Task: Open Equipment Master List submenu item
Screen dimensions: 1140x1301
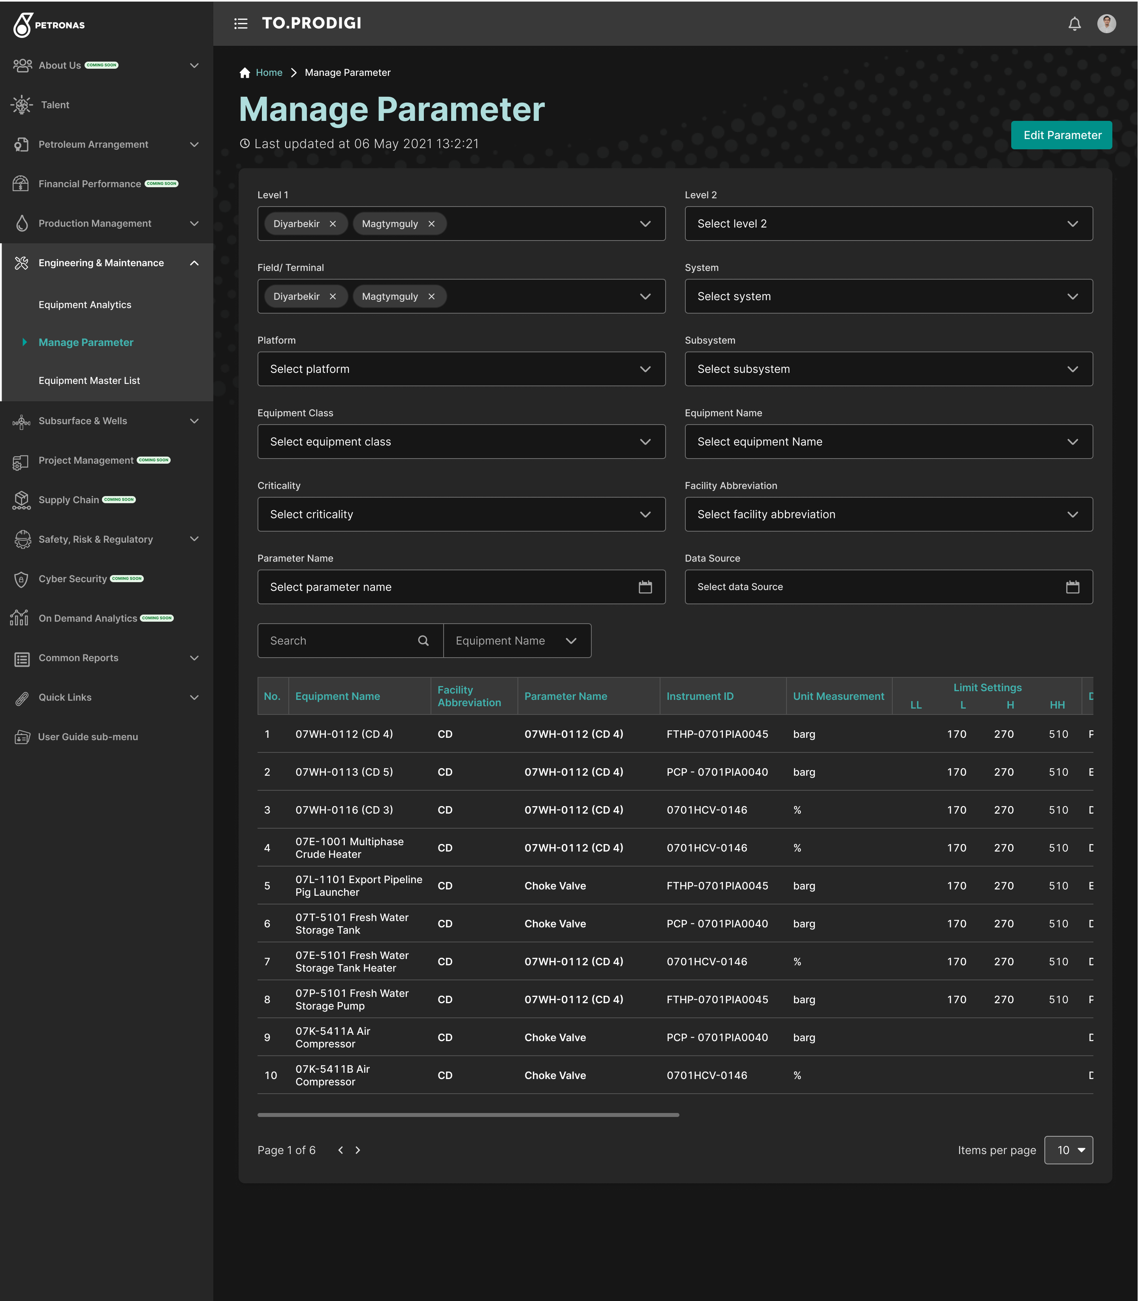Action: click(89, 380)
